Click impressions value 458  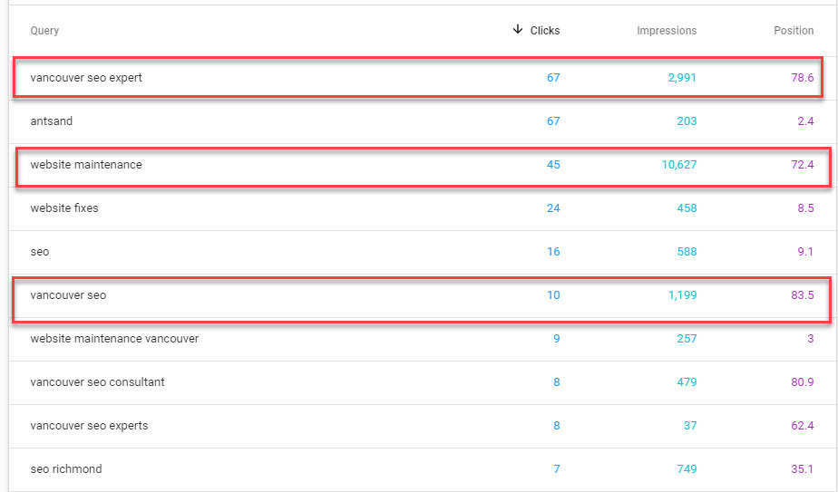tap(687, 208)
